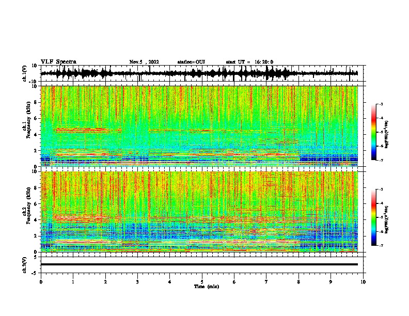This screenshot has height=316, width=409.
Task: Click the time axis tick label "9"
Action: click(331, 282)
